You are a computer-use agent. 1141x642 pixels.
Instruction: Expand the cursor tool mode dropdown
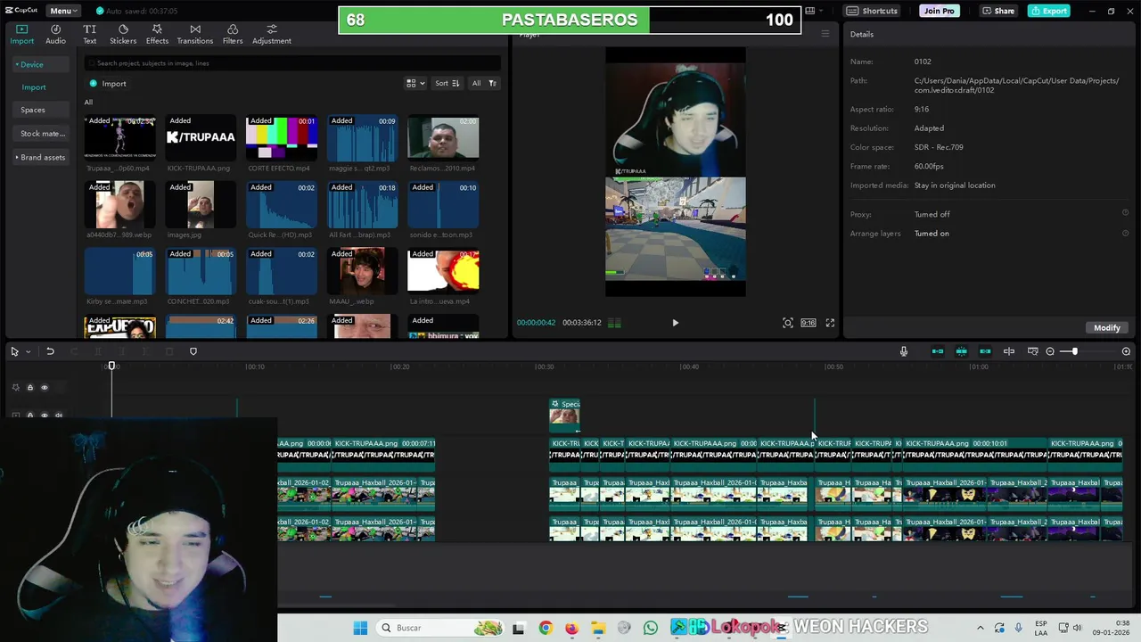[28, 351]
